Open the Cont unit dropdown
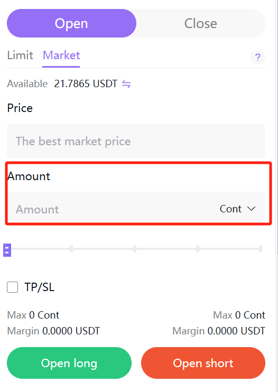 (237, 209)
